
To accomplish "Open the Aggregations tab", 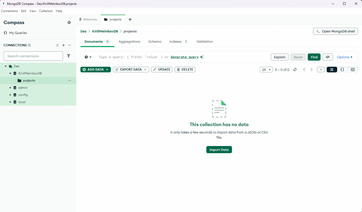I will click(x=129, y=42).
